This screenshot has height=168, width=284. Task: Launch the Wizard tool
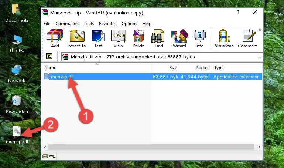(x=179, y=38)
